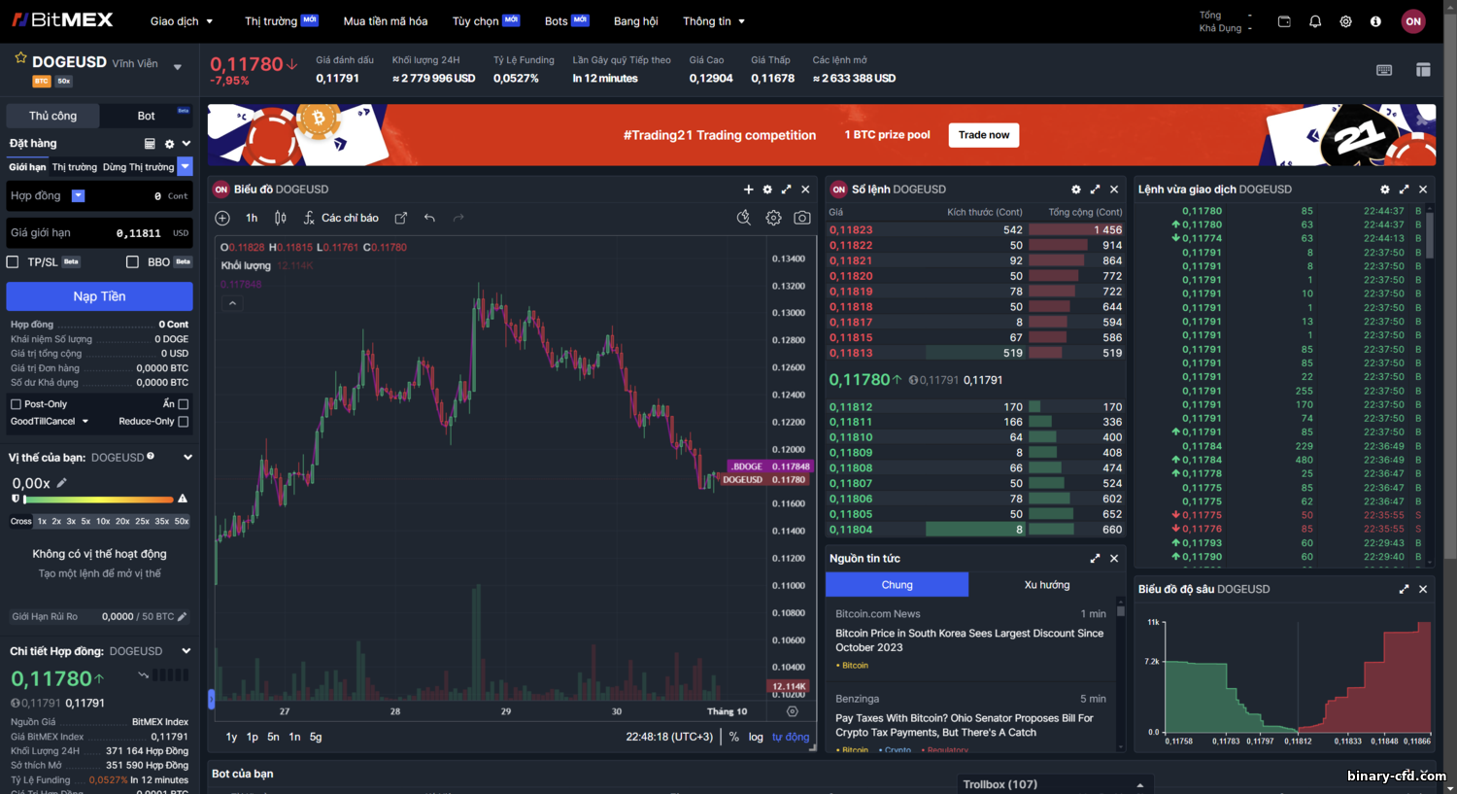Collapse the Đặt hàng section
Image resolution: width=1457 pixels, height=794 pixels.
tap(186, 144)
